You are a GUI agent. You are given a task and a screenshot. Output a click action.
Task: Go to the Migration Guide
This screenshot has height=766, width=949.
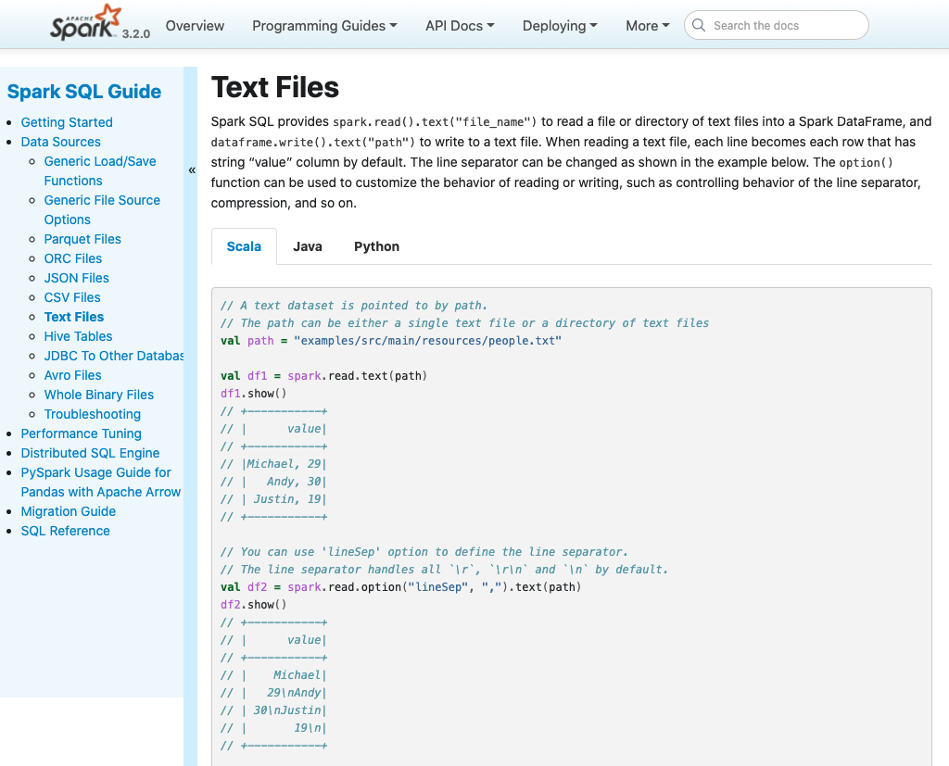pos(69,511)
